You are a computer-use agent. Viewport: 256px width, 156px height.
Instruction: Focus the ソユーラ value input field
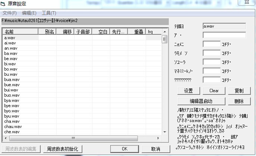pyautogui.click(x=212, y=62)
